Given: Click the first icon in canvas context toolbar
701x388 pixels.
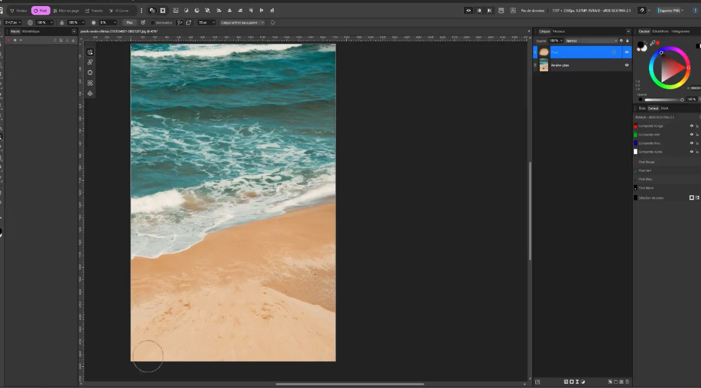Looking at the screenshot, I should pos(90,52).
